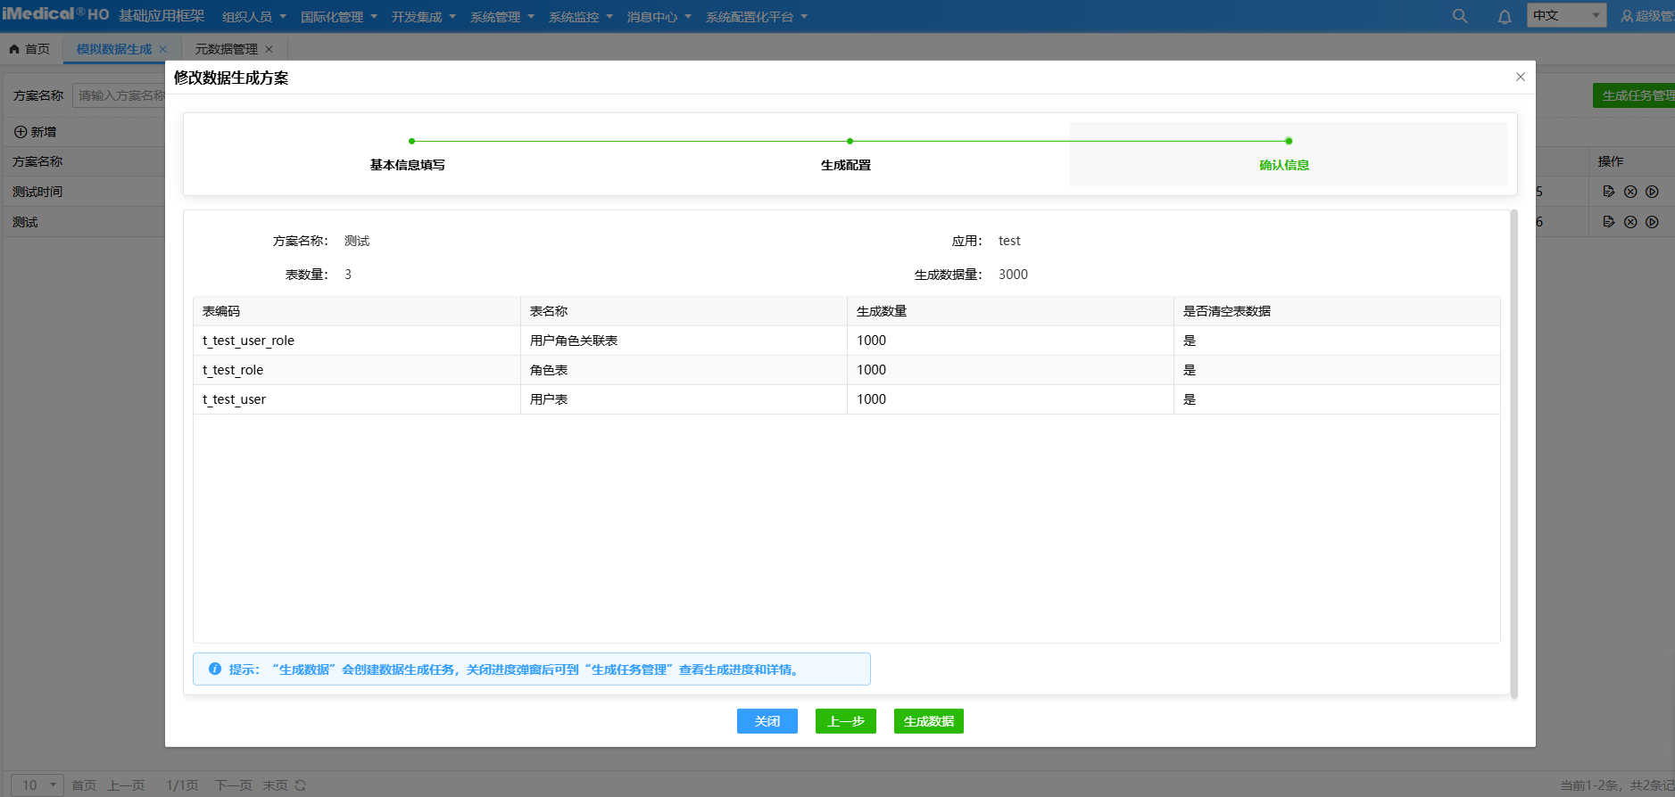This screenshot has height=797, width=1675.
Task: Click the blue 关闭 button
Action: pos(767,721)
